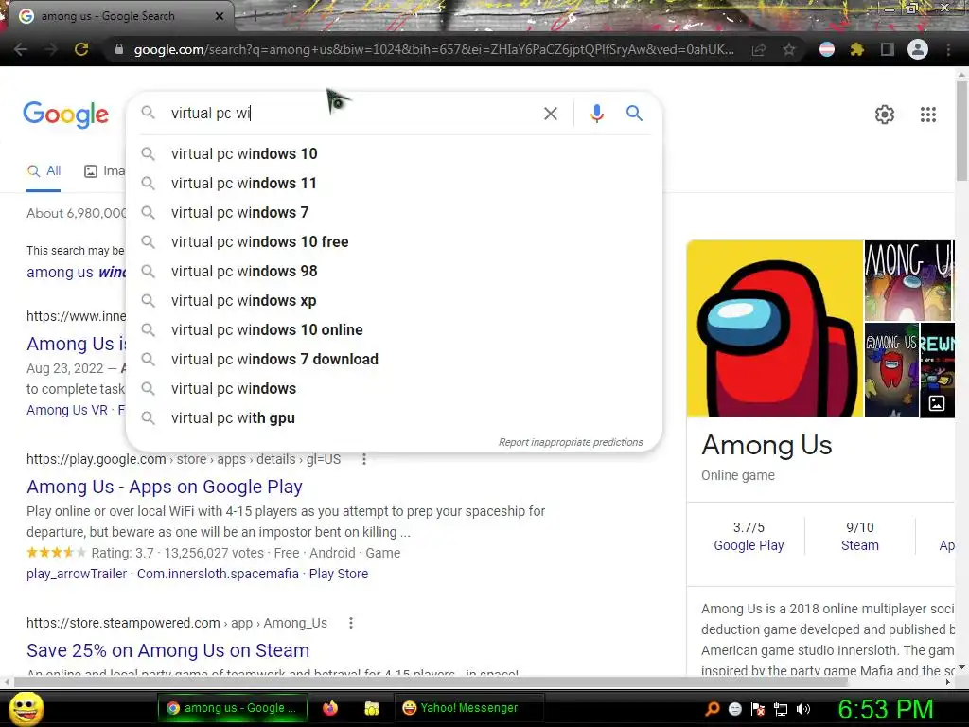Submit search with the blue magnifier

pyautogui.click(x=634, y=114)
